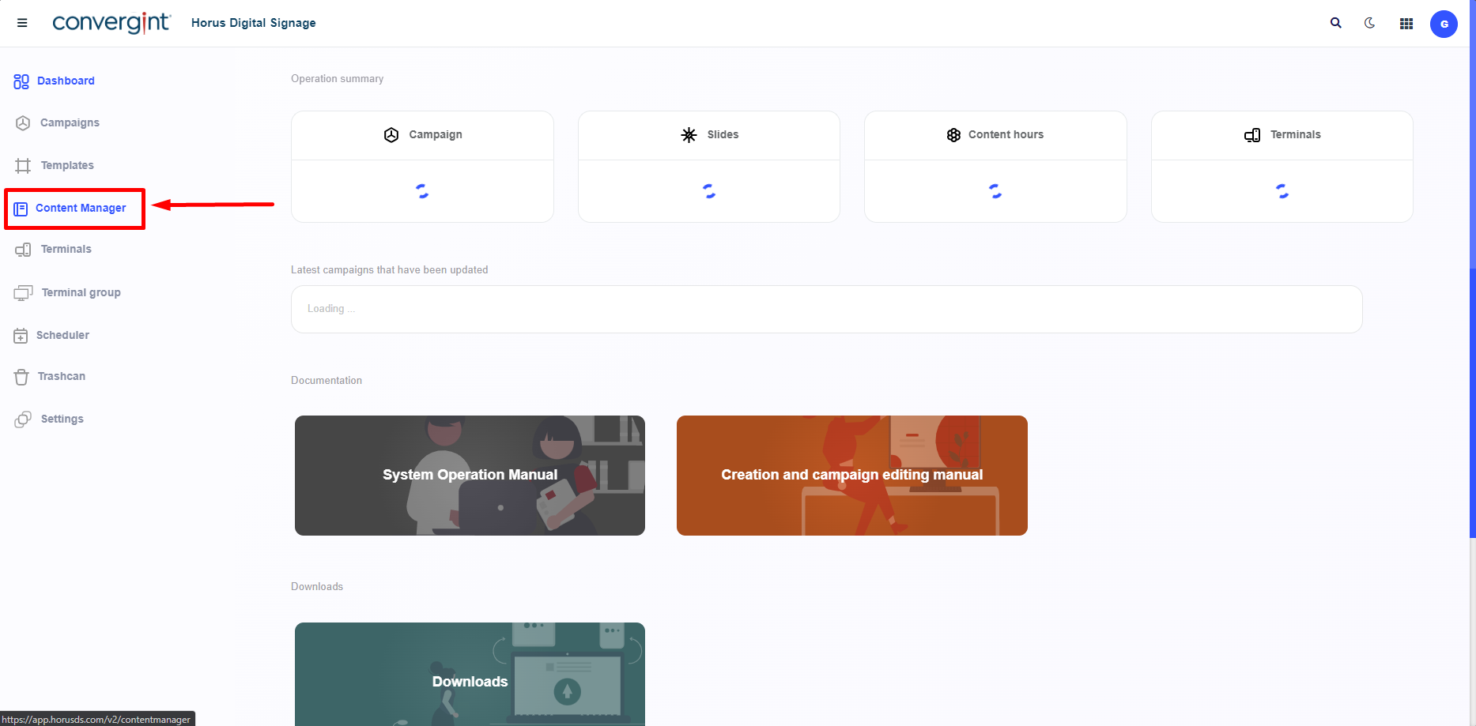1476x726 pixels.
Task: Open Content Manager in sidebar
Action: (x=80, y=208)
